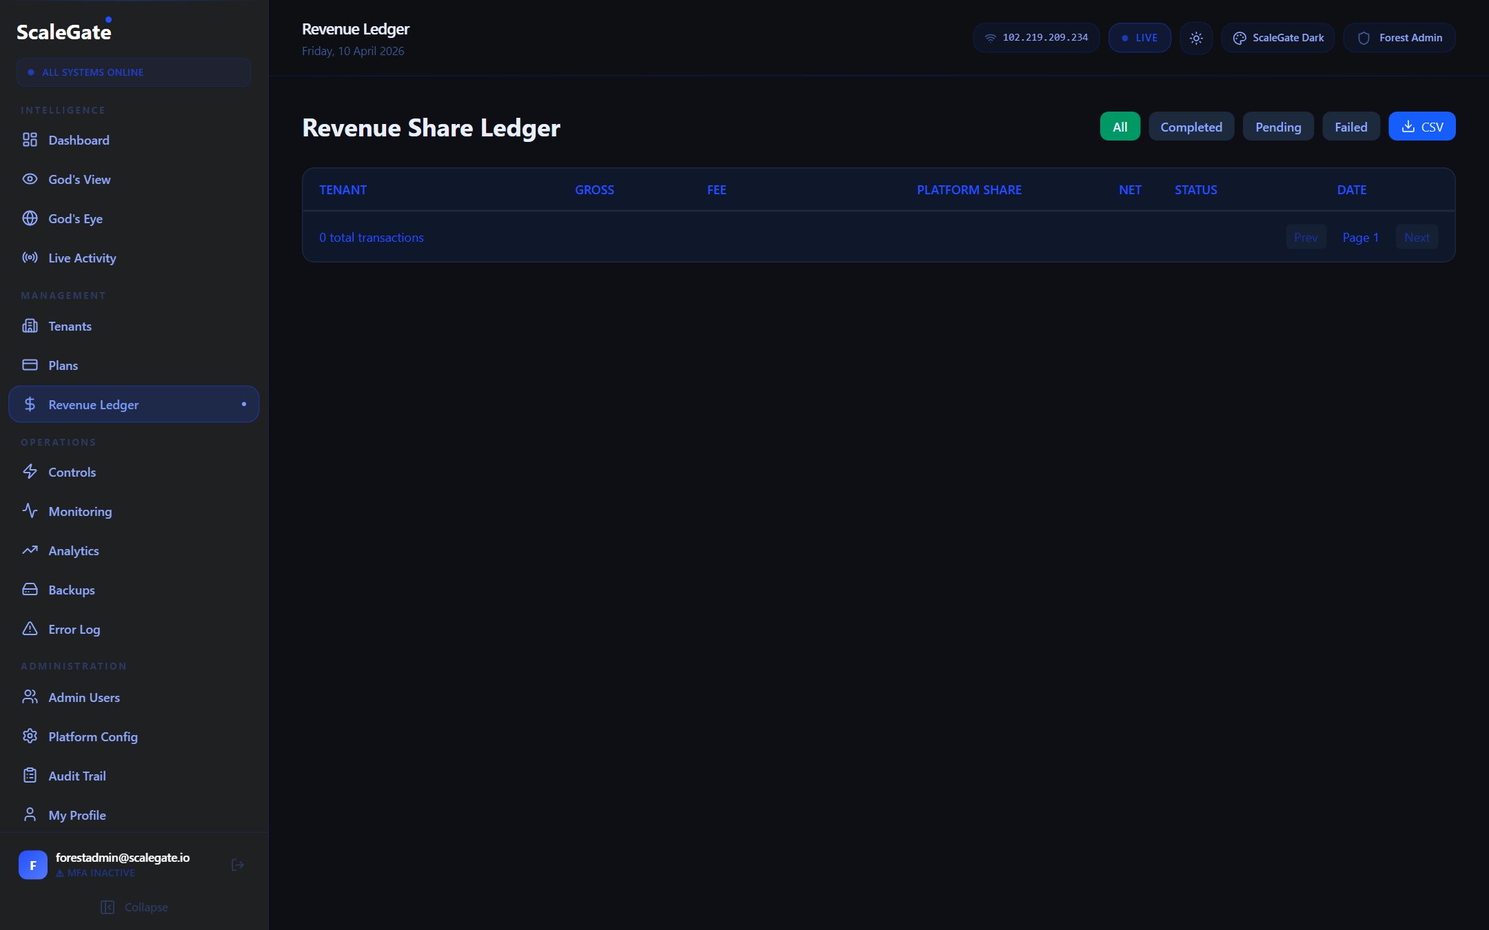Toggle the ALL SYSTEMS ONLINE status
Image resolution: width=1489 pixels, height=930 pixels.
[x=134, y=72]
